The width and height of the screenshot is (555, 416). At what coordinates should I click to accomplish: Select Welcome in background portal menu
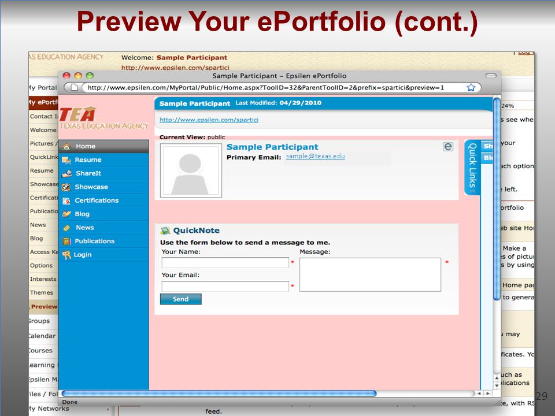(43, 130)
